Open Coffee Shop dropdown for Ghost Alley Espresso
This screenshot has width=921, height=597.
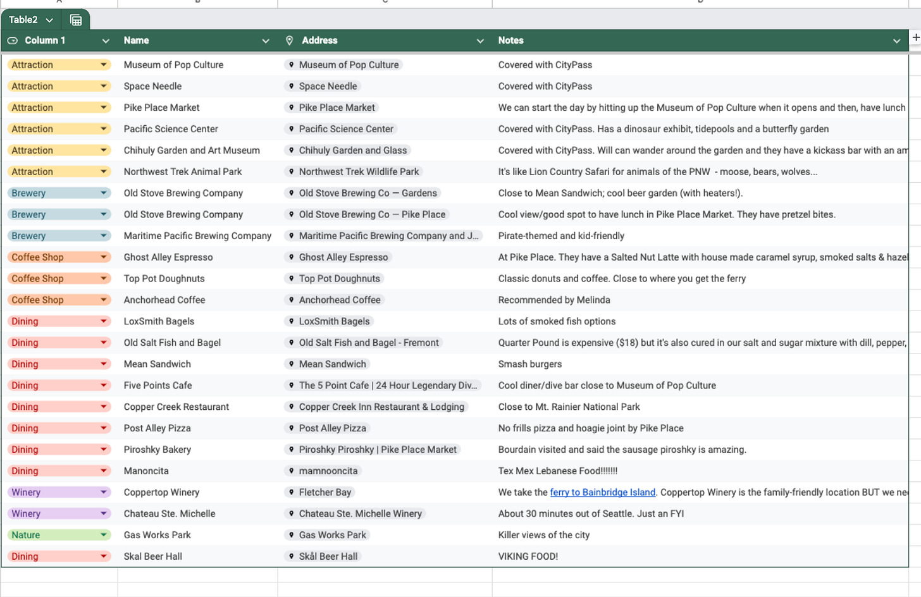(x=104, y=257)
